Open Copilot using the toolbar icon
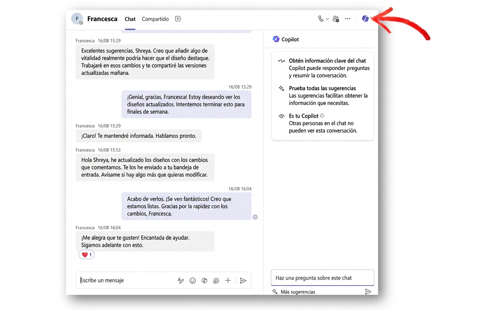 point(365,18)
